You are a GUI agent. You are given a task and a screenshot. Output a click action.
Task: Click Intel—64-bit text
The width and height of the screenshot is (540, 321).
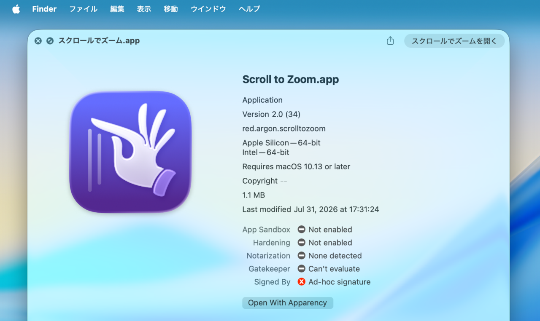pos(266,152)
